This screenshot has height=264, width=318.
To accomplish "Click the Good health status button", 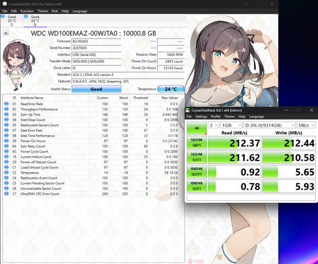I will [96, 89].
